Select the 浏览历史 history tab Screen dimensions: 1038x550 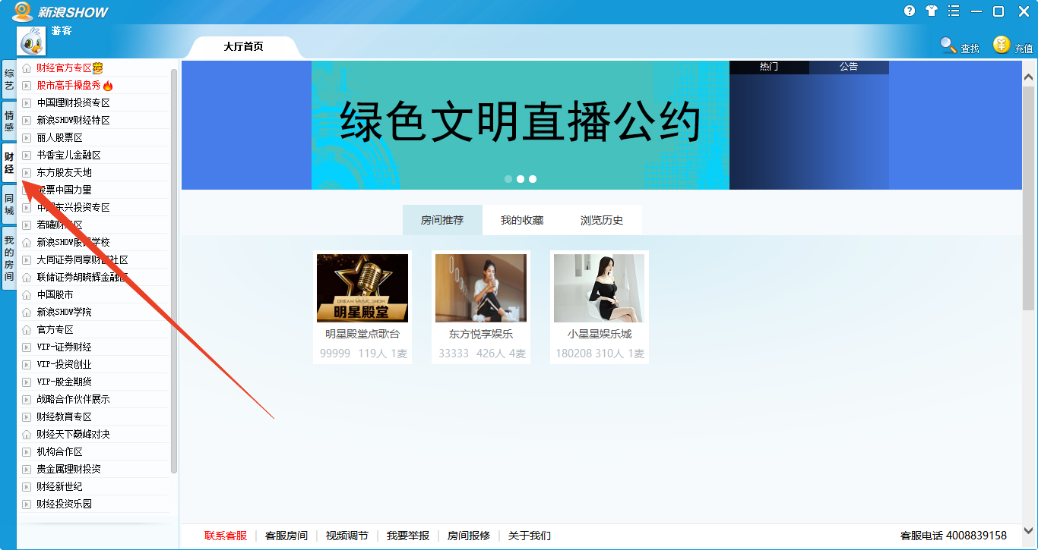point(603,219)
